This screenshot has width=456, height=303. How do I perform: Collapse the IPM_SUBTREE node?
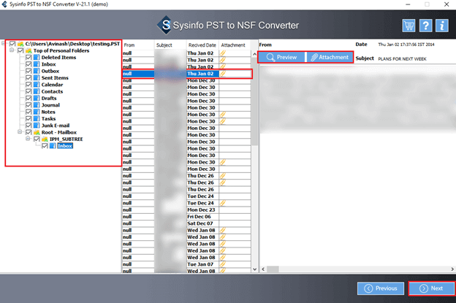(x=28, y=139)
